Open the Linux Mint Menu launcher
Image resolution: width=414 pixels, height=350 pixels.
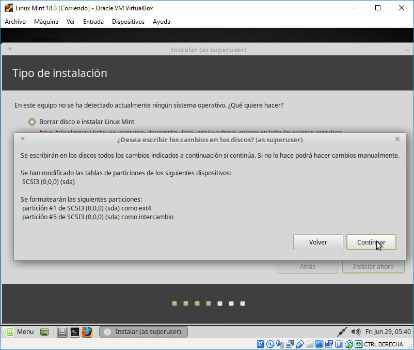coord(19,332)
